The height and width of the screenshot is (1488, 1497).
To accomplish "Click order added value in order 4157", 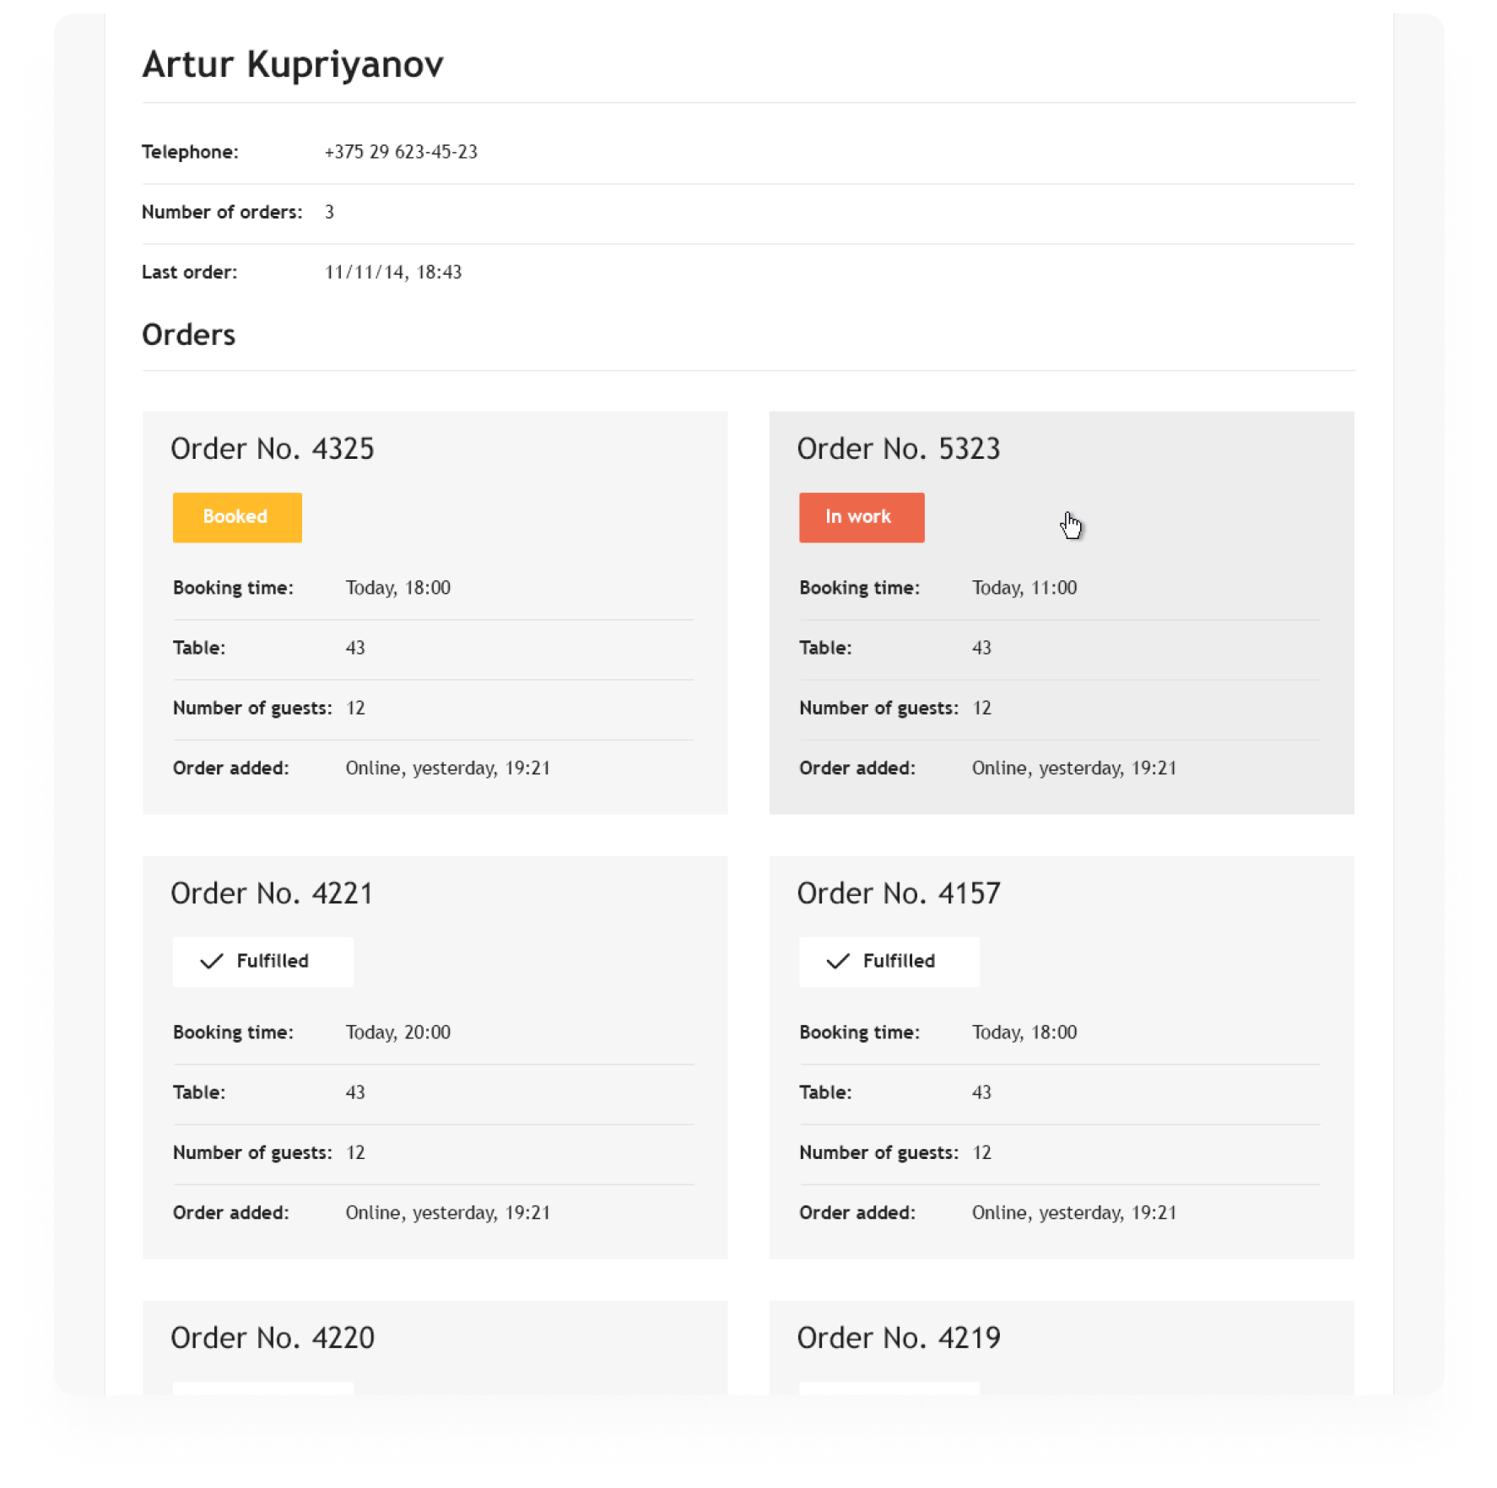I will (x=1074, y=1213).
